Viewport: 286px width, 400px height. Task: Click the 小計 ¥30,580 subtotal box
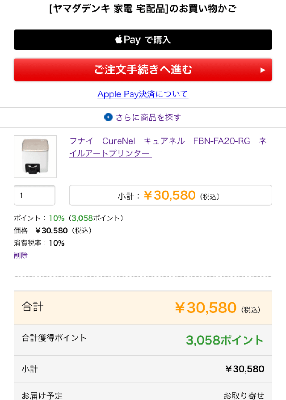(170, 195)
